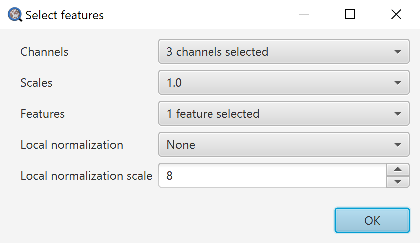This screenshot has height=243, width=420.
Task: Click the Local normalization label
Action: (x=72, y=145)
